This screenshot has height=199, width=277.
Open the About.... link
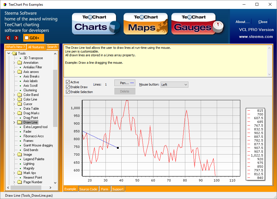point(242,22)
